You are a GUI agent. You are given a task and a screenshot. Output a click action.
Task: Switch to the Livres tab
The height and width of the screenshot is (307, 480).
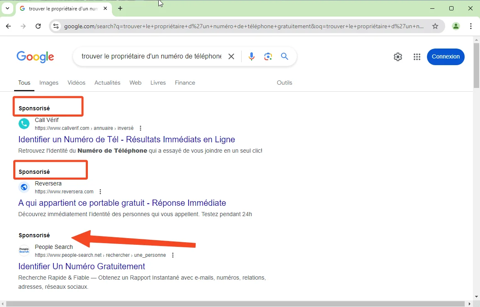pos(158,83)
